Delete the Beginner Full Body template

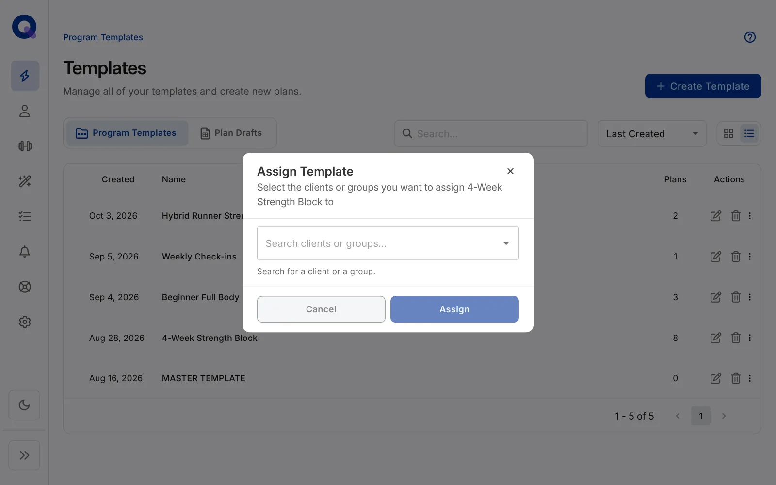point(736,297)
